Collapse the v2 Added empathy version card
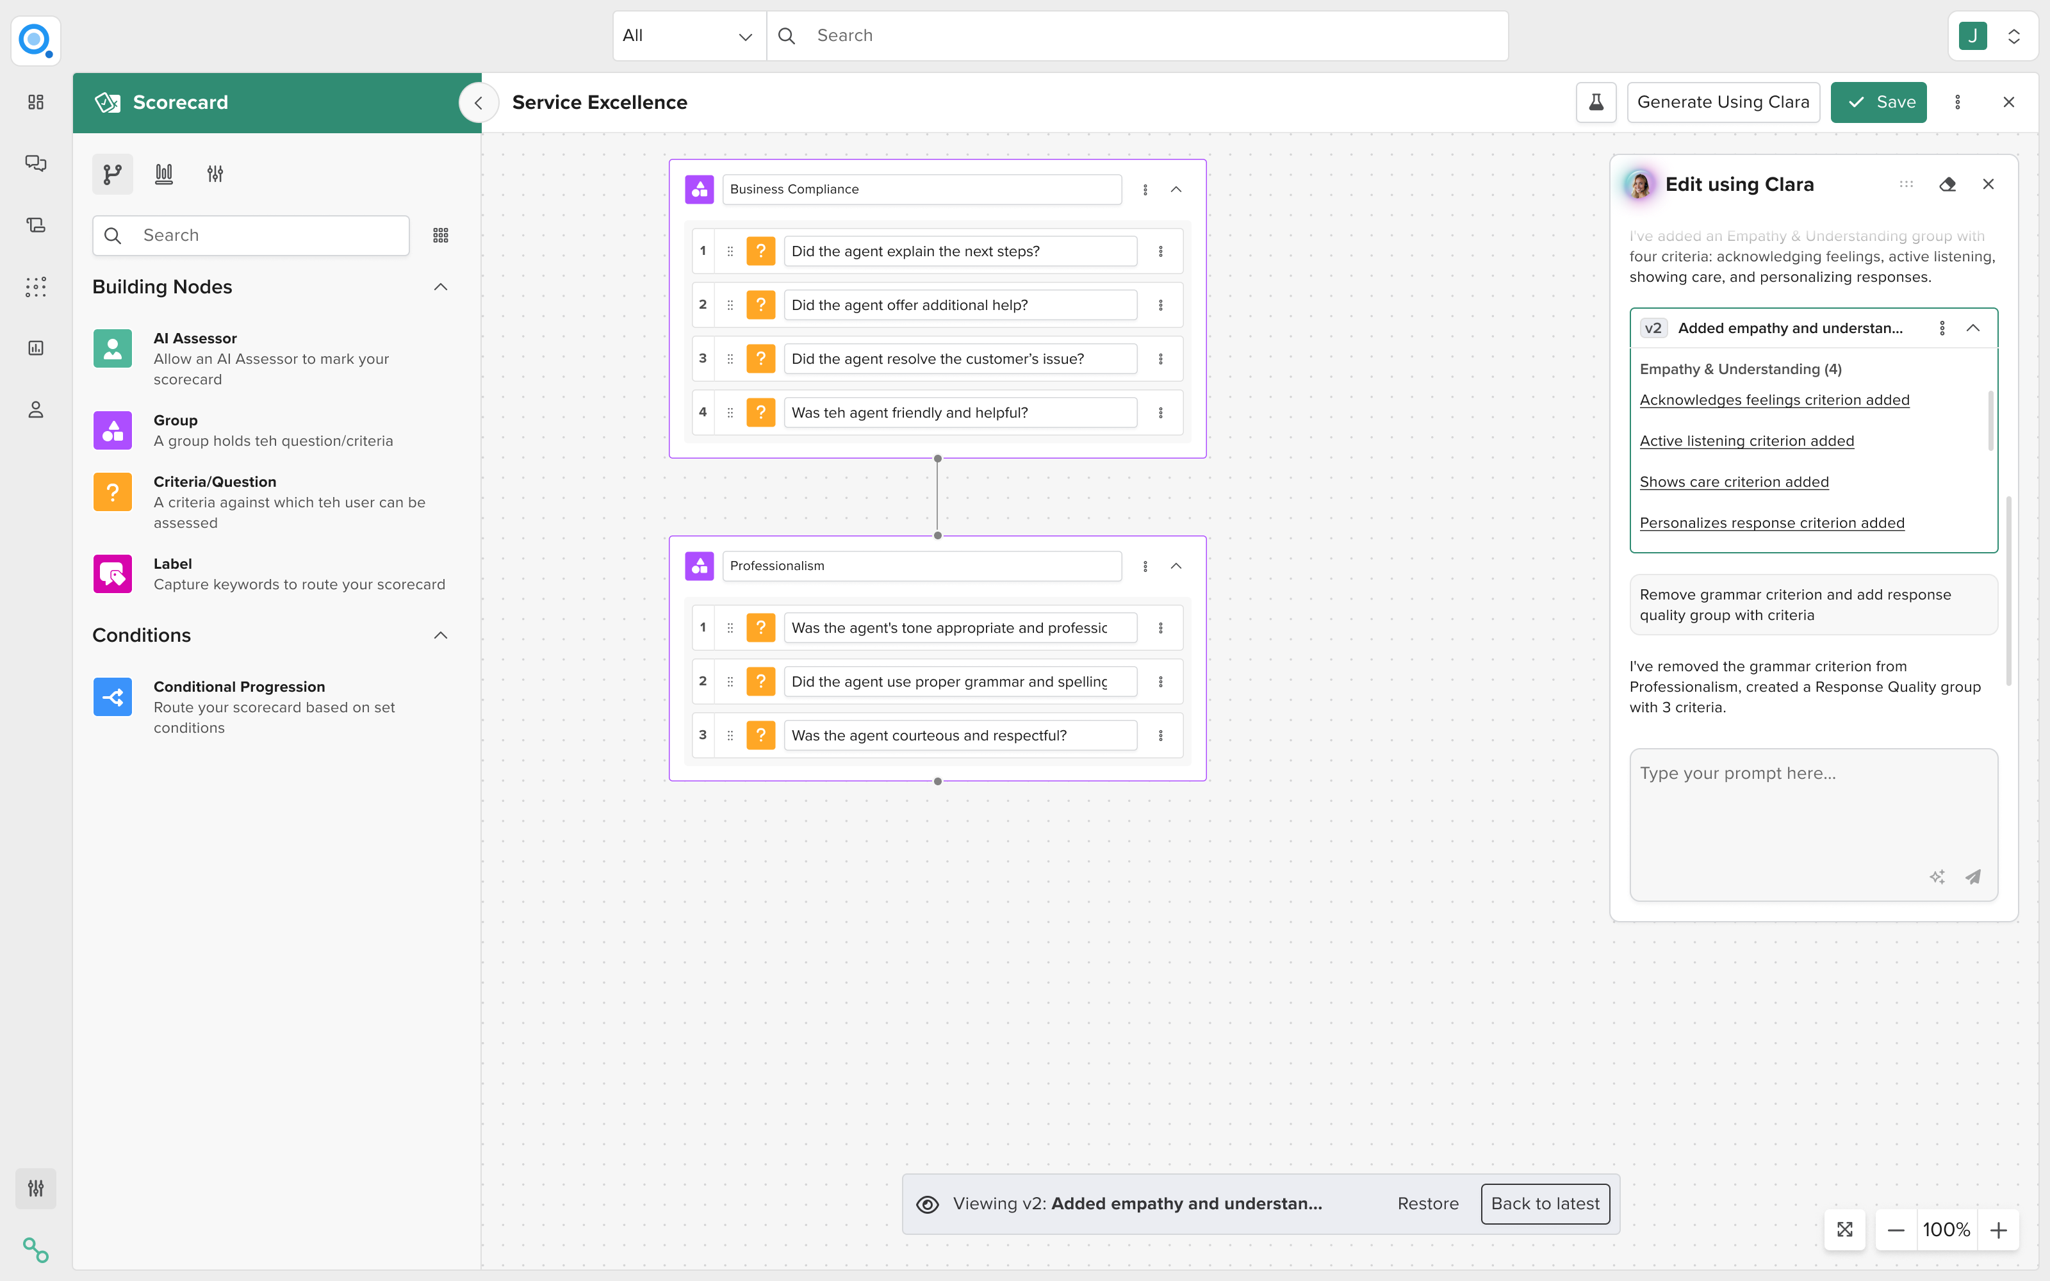This screenshot has height=1281, width=2050. coord(1973,329)
